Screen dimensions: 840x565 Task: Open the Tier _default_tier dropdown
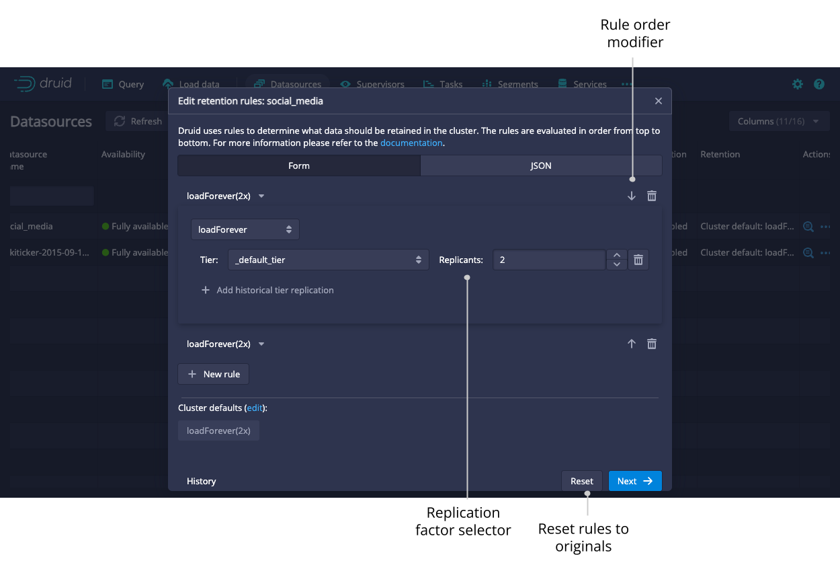(x=328, y=260)
